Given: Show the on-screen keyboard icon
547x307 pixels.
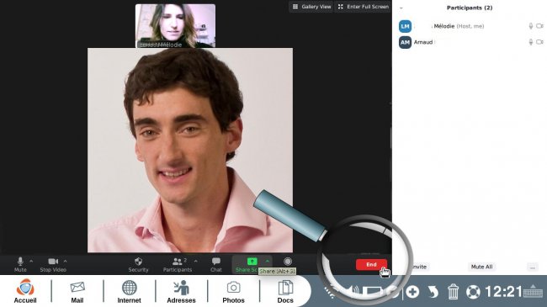Looking at the screenshot, I should pos(533,291).
